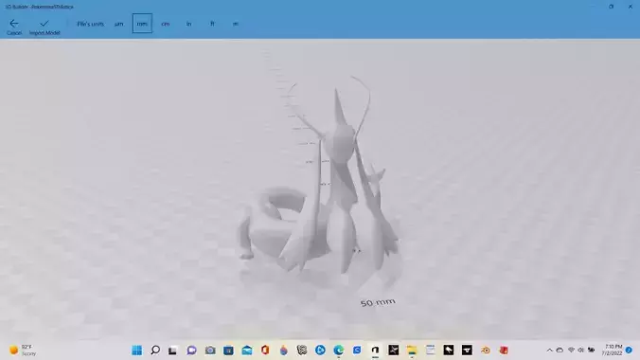
Task: Restore down the 3D Builder window
Action: coord(611,7)
